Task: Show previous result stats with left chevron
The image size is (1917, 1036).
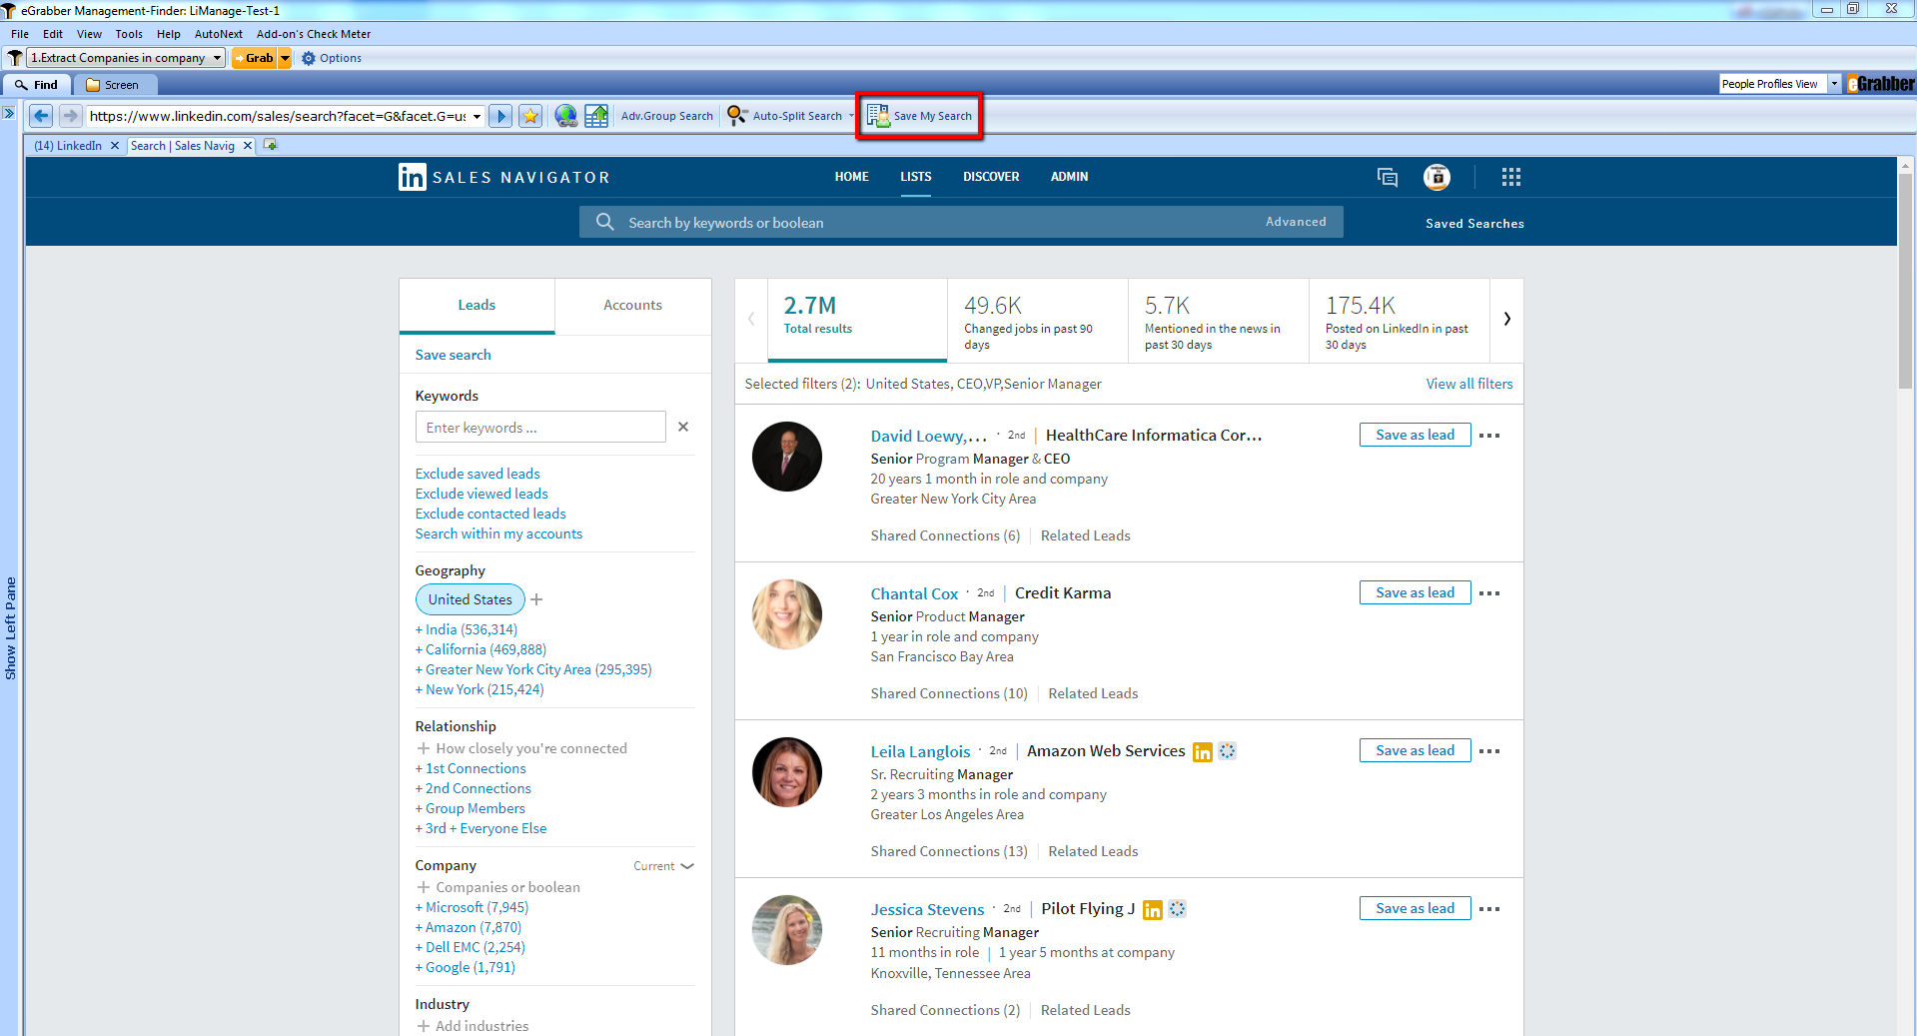Action: pos(751,319)
